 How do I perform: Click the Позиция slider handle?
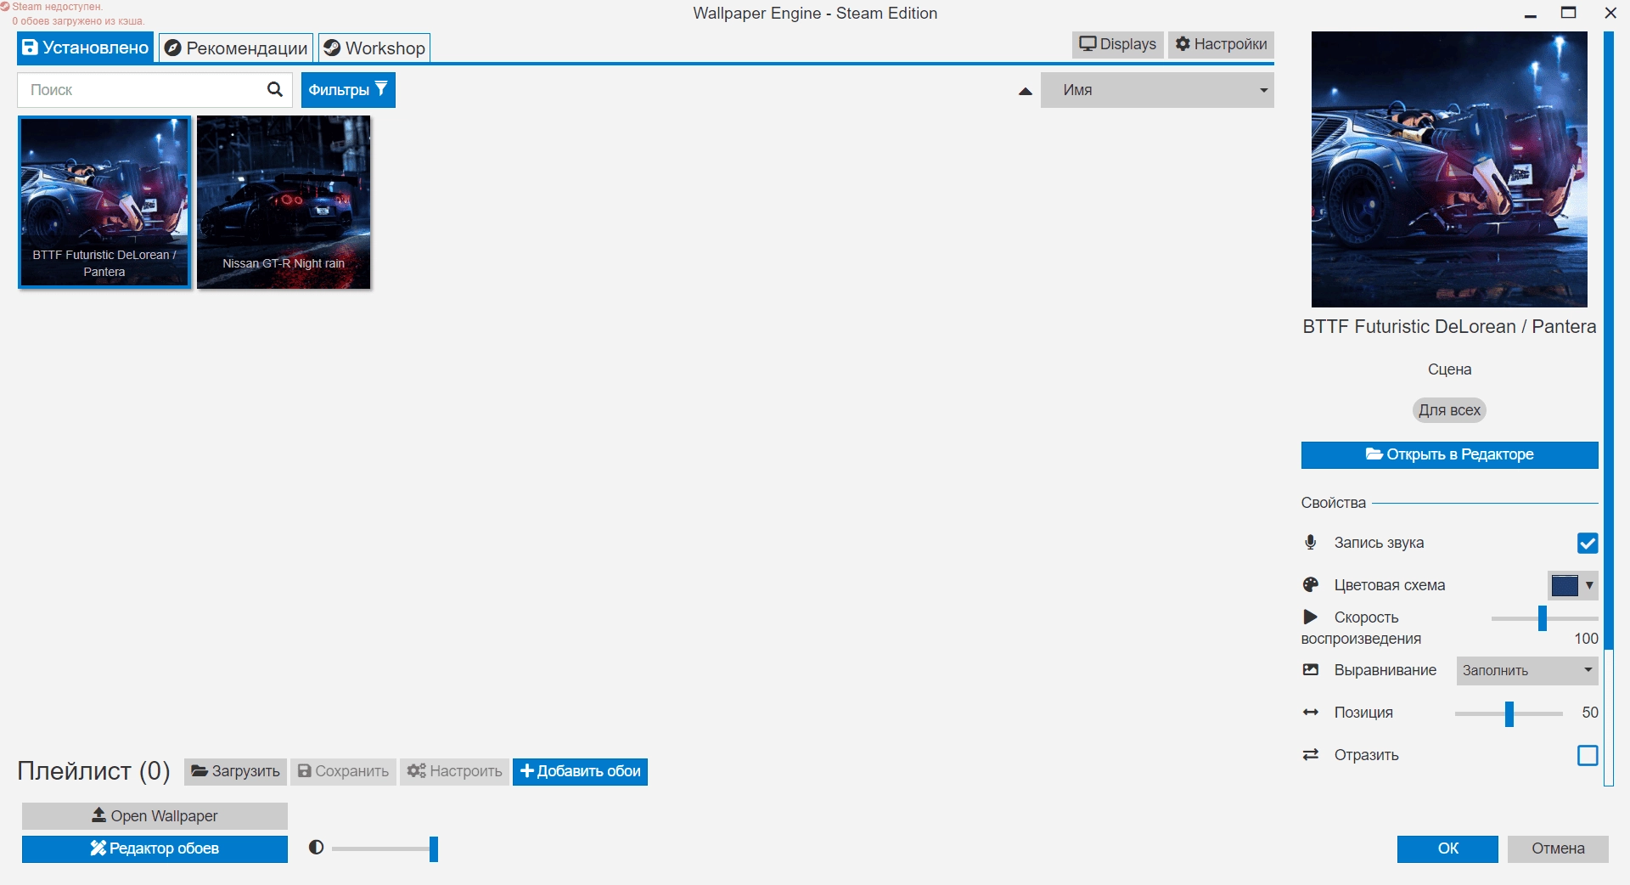tap(1509, 713)
